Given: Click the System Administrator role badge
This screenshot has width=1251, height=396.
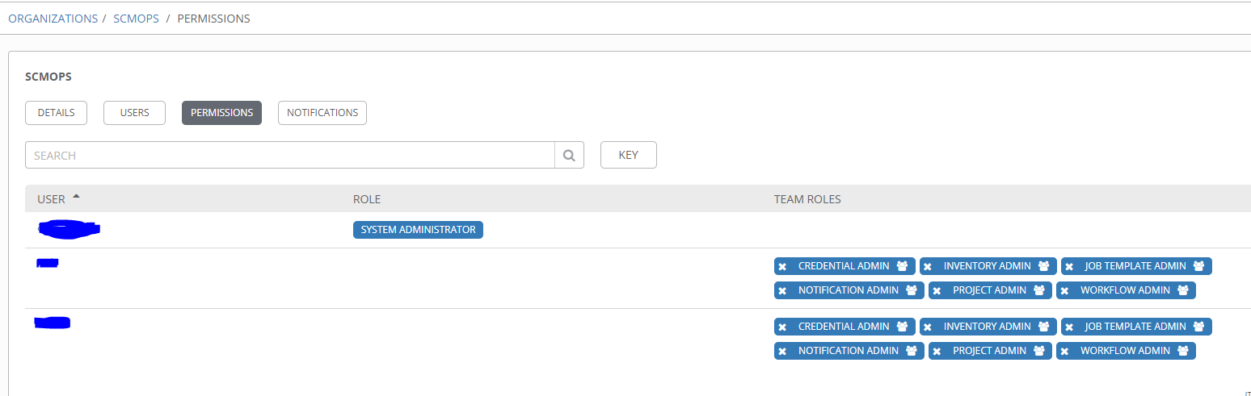Looking at the screenshot, I should pos(418,230).
